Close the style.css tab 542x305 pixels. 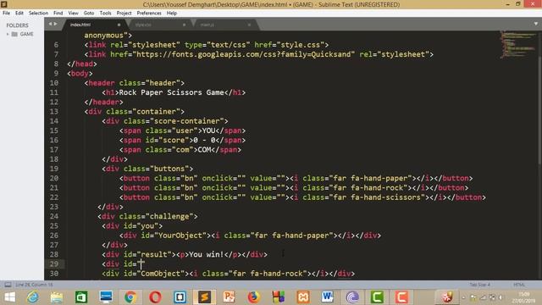(184, 25)
